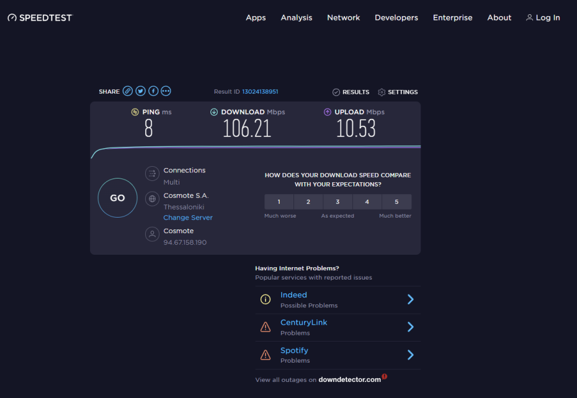Click the Download arrow icon
This screenshot has height=398, width=577.
coord(214,112)
